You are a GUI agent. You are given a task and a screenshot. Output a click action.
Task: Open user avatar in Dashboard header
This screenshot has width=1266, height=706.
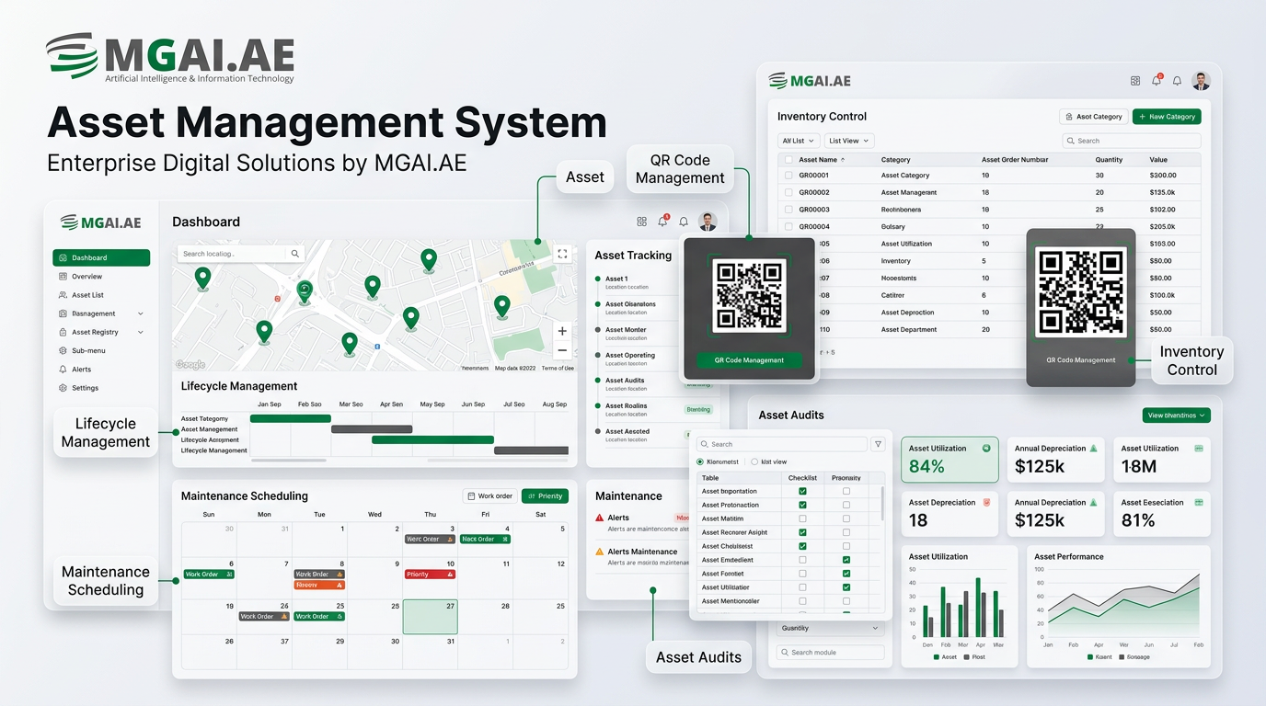point(708,222)
